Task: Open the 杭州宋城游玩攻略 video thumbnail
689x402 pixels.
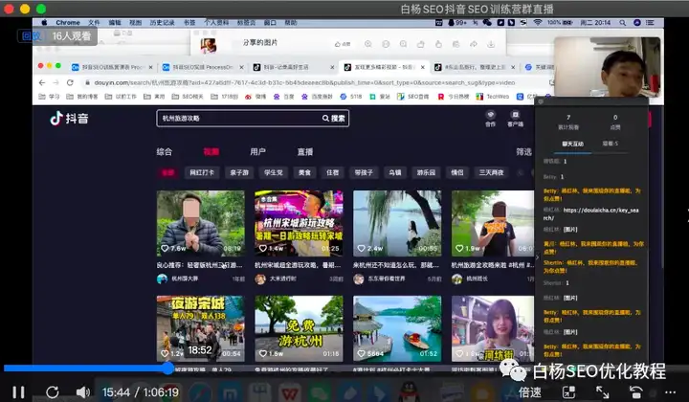Action: click(299, 223)
